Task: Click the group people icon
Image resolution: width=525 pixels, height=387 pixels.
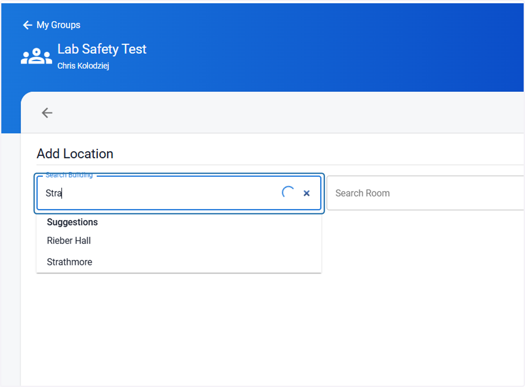Action: (x=36, y=56)
